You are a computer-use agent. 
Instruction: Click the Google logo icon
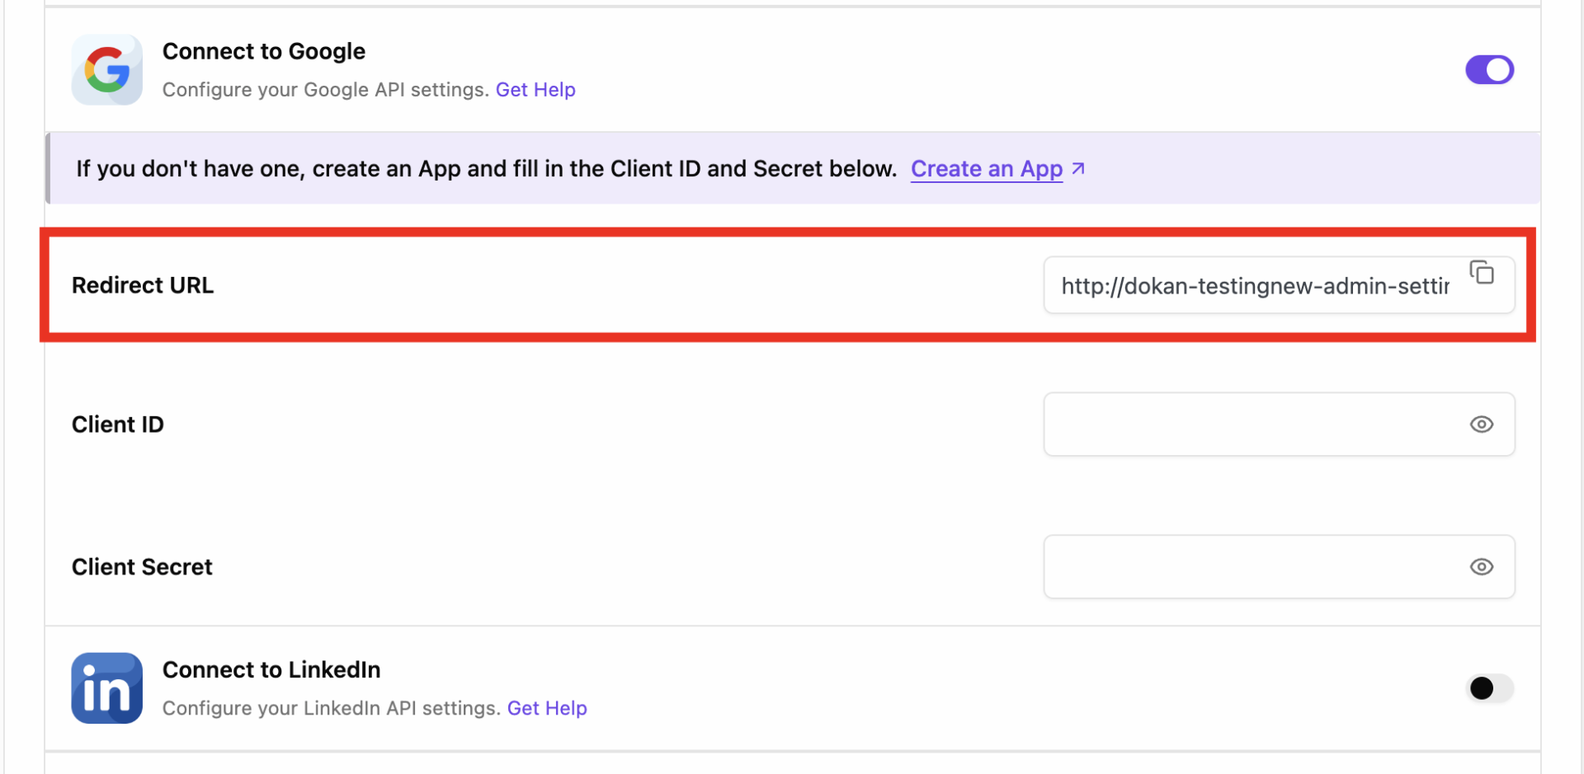point(106,69)
